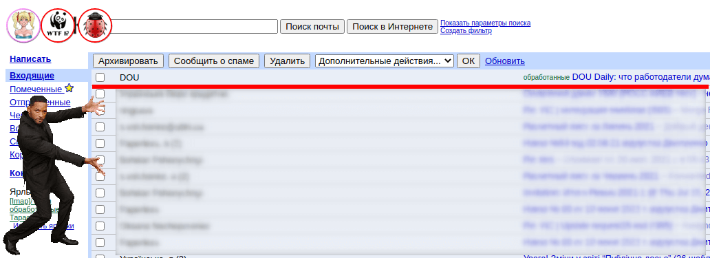Click the Создать фильтр link
Image resolution: width=710 pixels, height=258 pixels.
(x=466, y=31)
